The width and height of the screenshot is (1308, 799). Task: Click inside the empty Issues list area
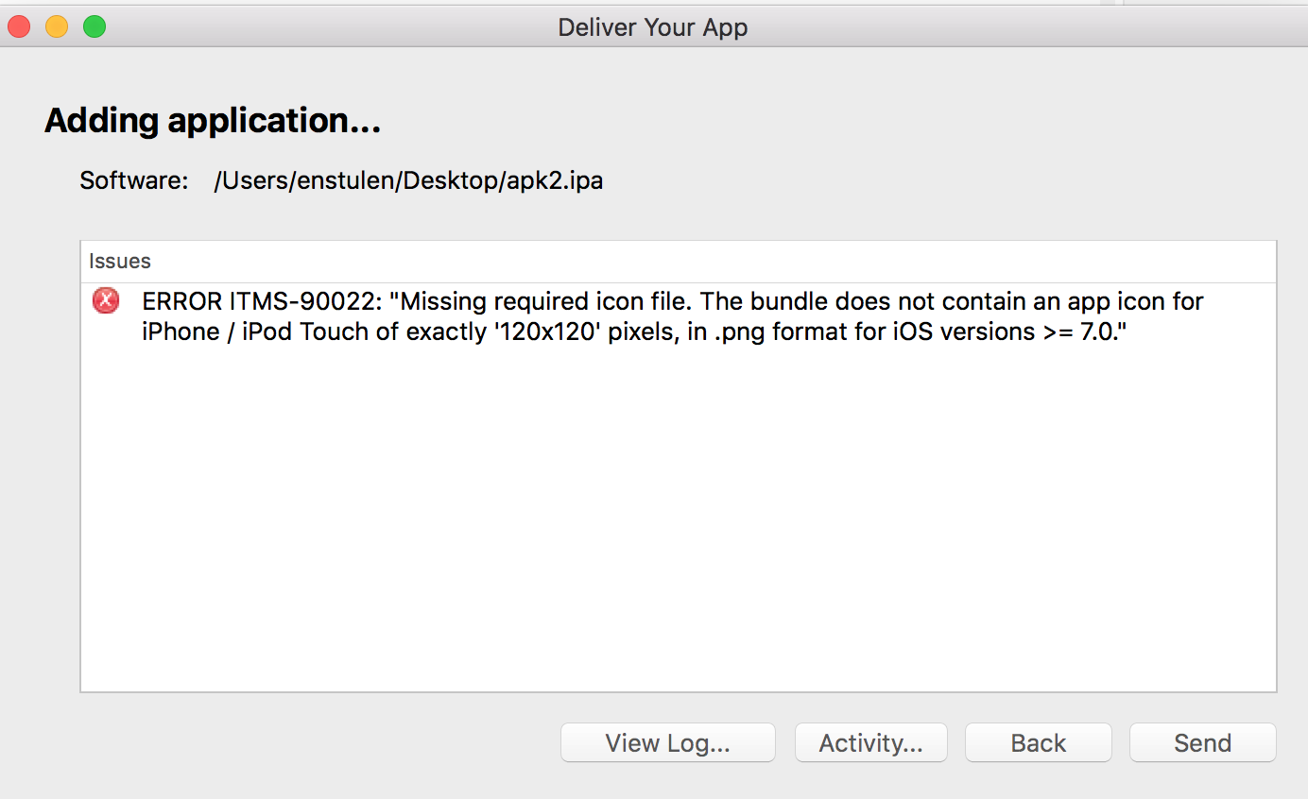pos(662,519)
